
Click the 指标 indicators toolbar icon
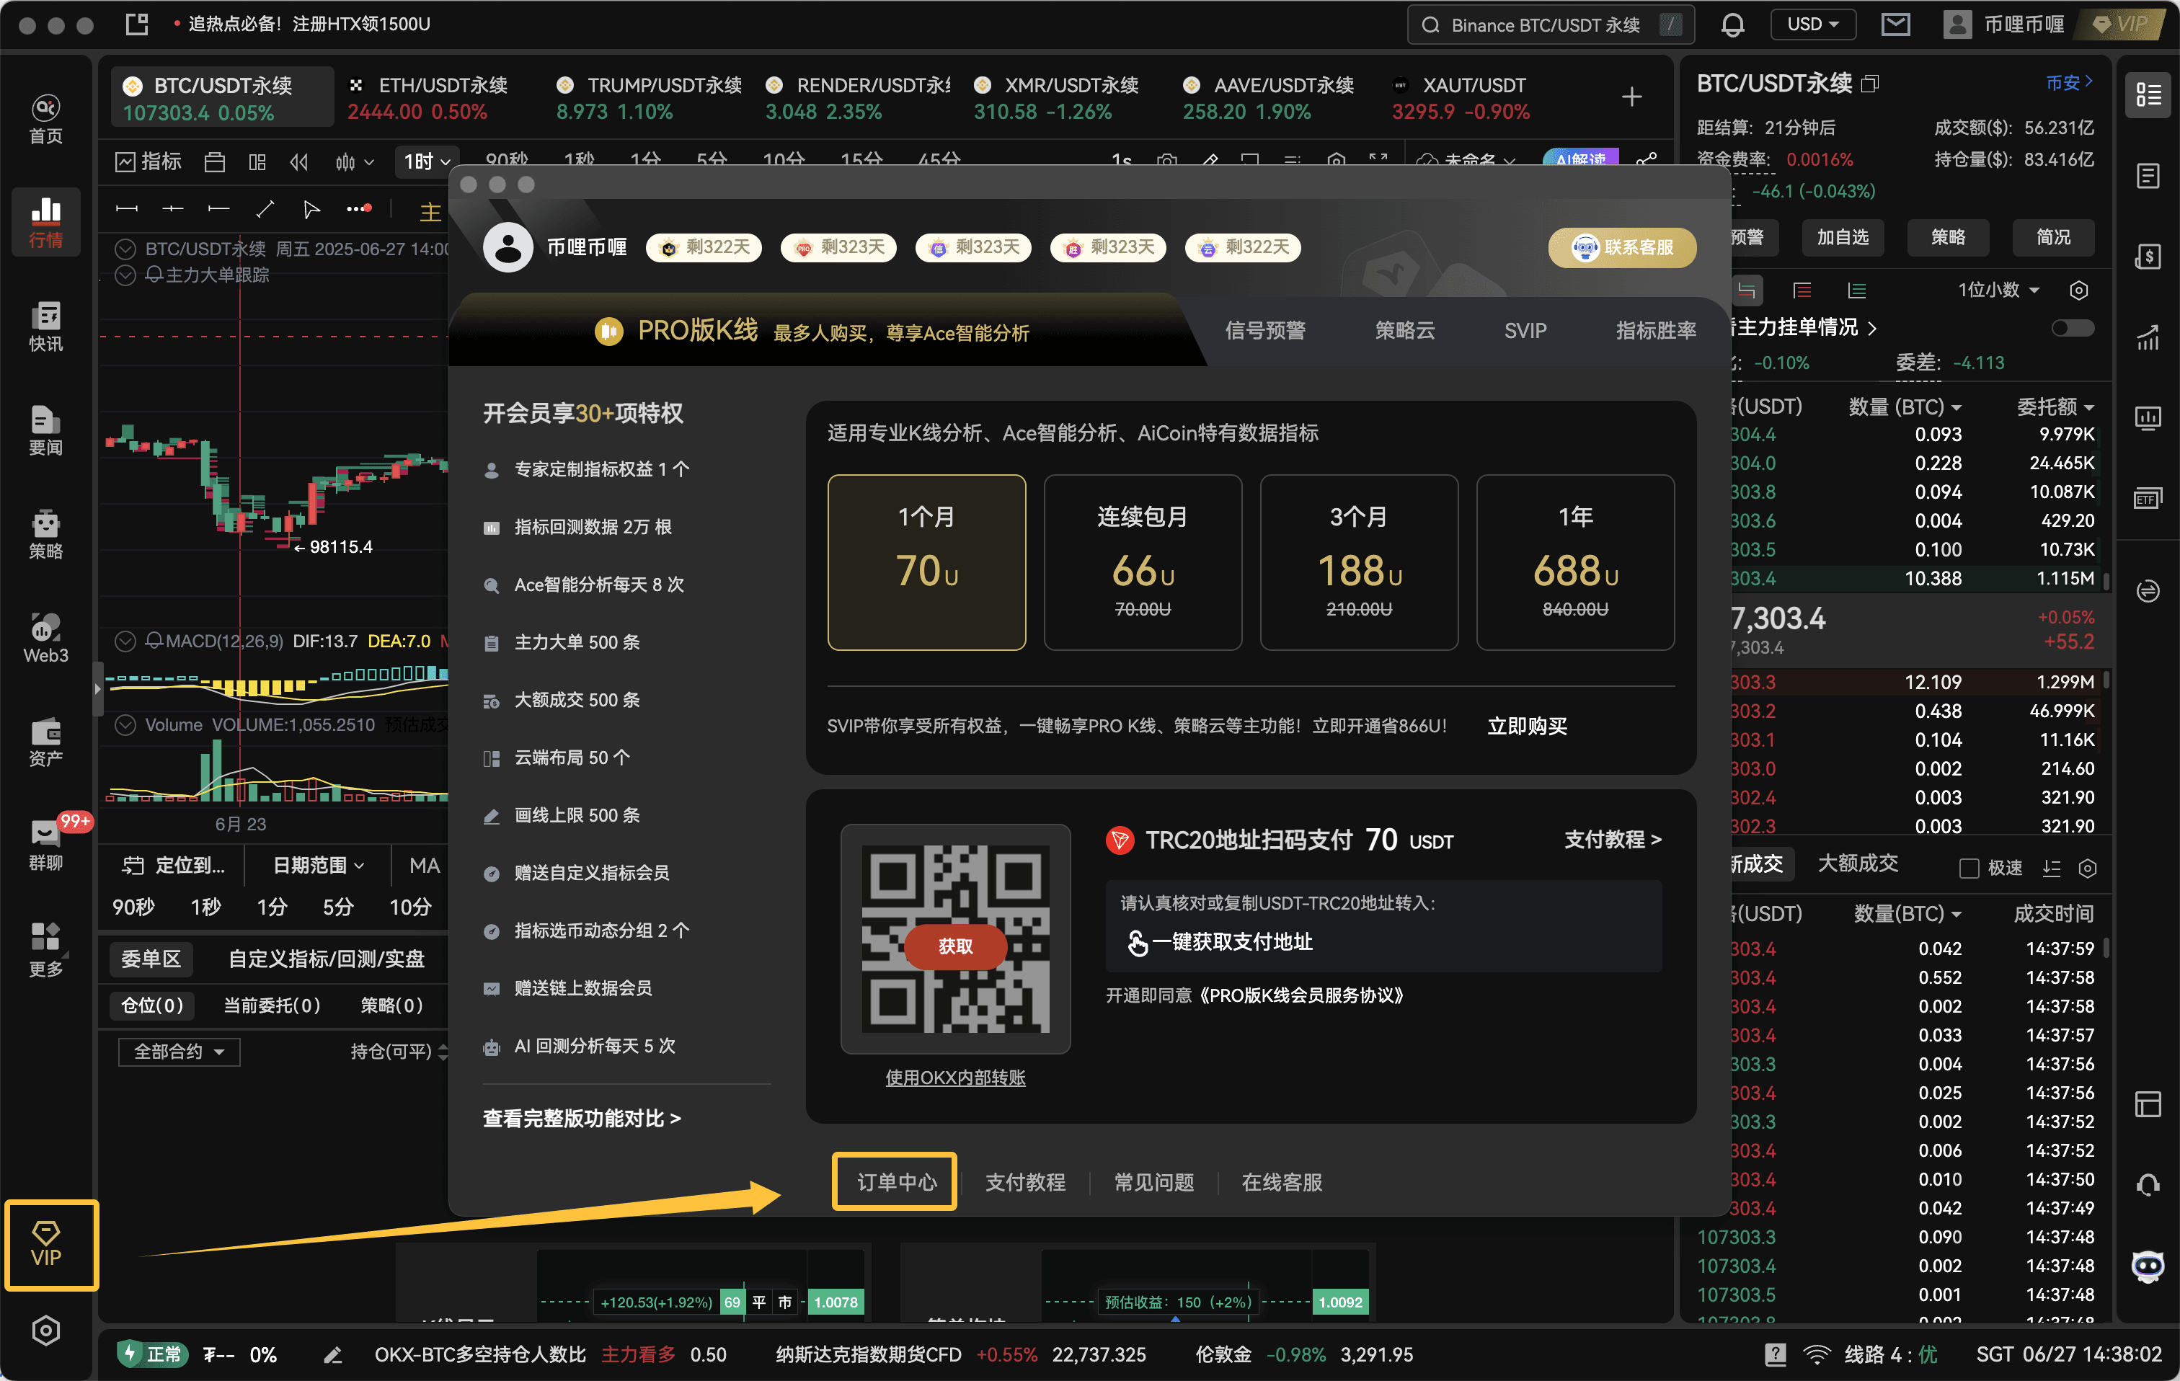point(149,161)
